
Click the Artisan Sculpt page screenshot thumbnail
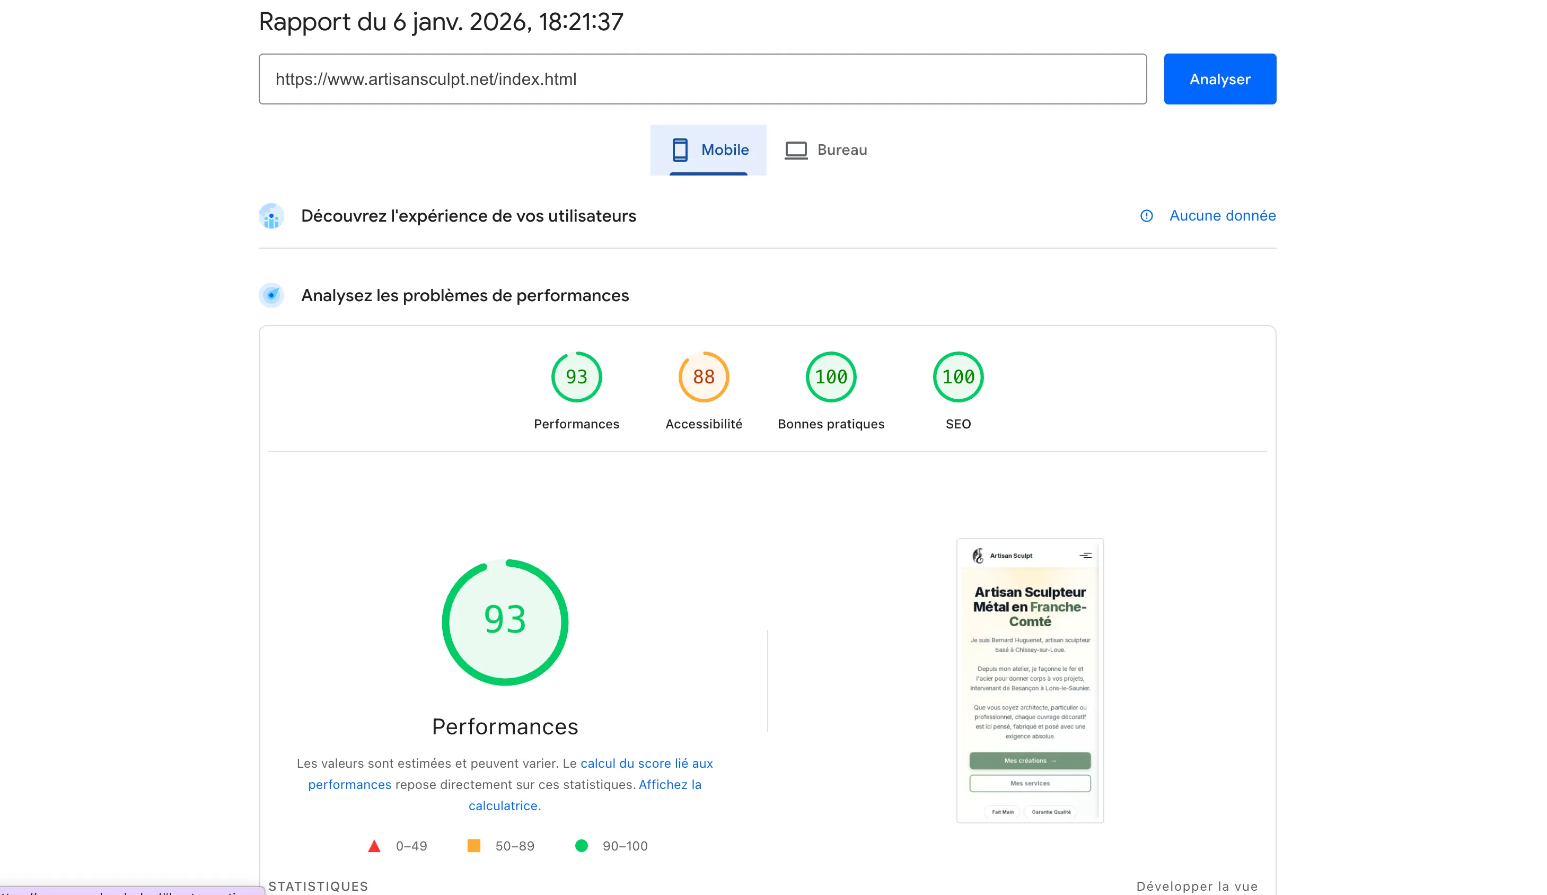[1030, 680]
